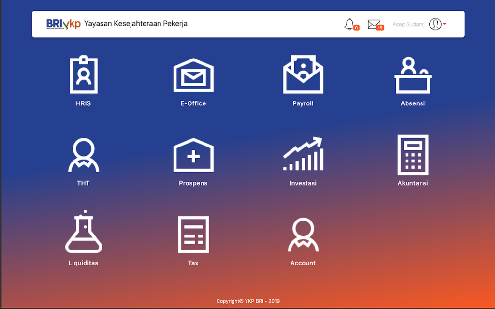This screenshot has height=309, width=495.
Task: Click the mail count badge showing 15
Action: pos(380,28)
